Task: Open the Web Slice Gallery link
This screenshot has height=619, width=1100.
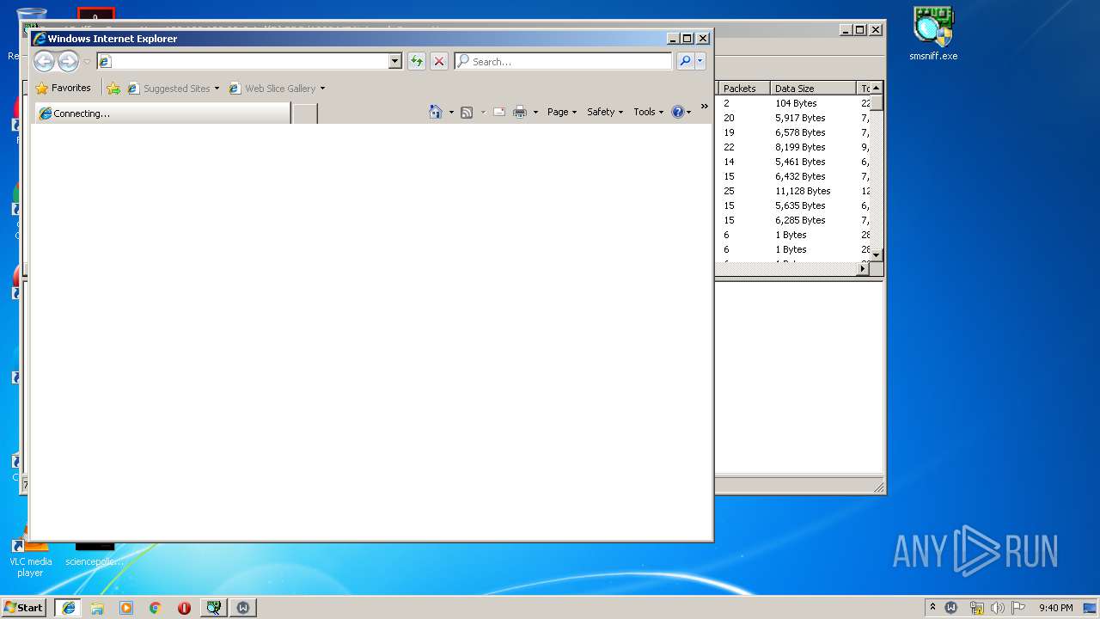Action: tap(272, 88)
